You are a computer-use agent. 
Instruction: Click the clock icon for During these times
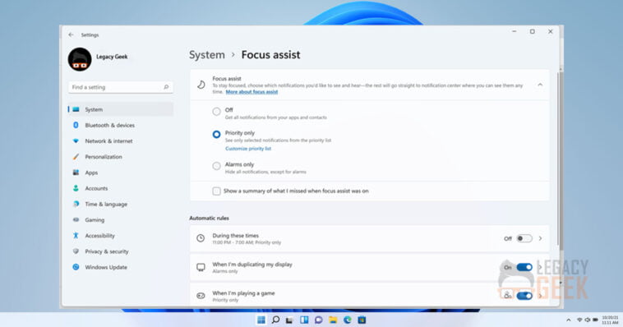[201, 238]
